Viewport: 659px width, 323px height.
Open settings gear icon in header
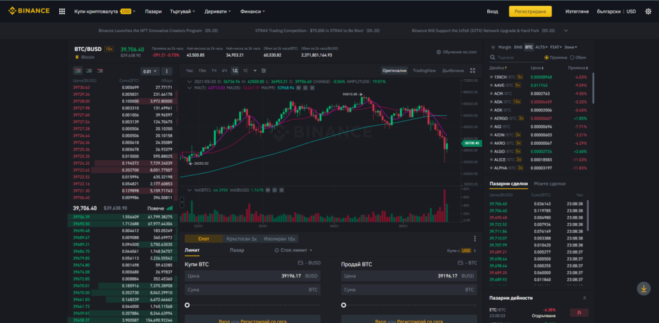click(648, 12)
